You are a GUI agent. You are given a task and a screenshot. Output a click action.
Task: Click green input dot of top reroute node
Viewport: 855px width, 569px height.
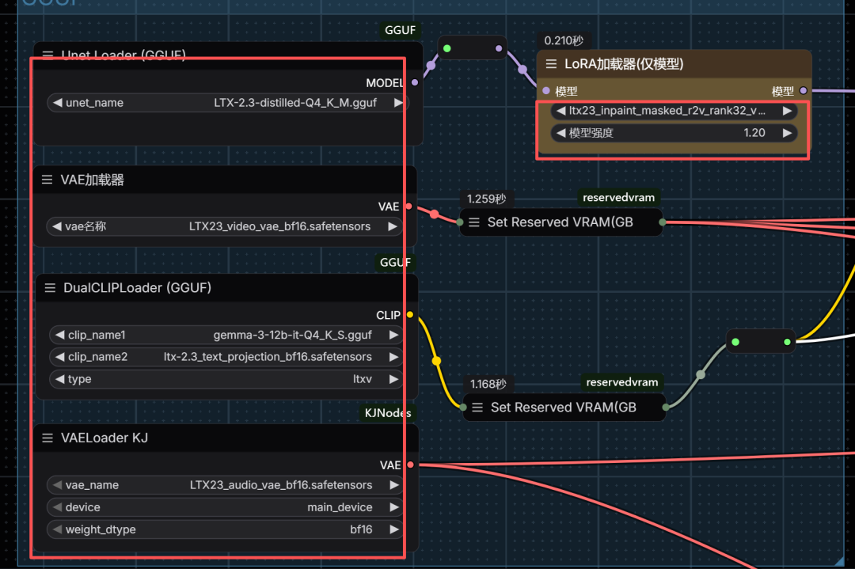pyautogui.click(x=447, y=48)
